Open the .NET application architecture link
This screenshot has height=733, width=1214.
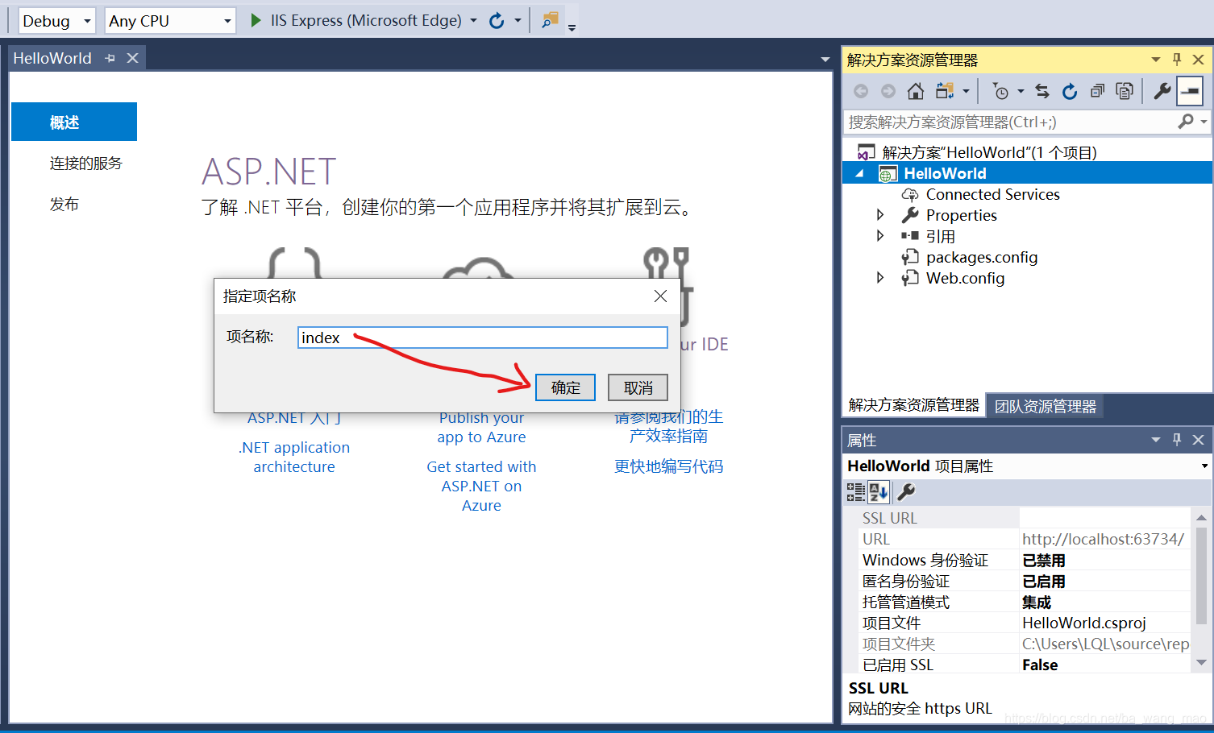coord(294,457)
